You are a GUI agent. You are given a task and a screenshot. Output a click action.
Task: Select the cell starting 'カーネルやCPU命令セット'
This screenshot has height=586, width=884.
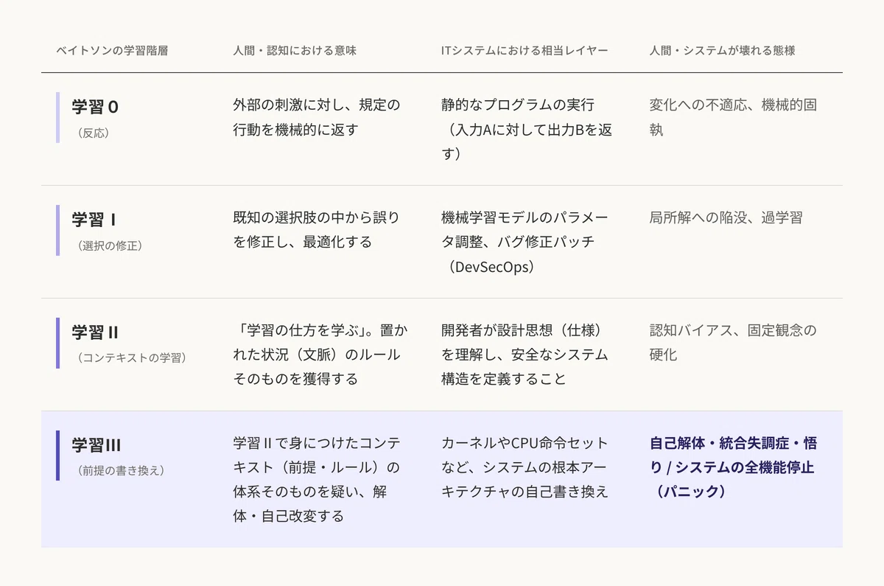pyautogui.click(x=525, y=468)
